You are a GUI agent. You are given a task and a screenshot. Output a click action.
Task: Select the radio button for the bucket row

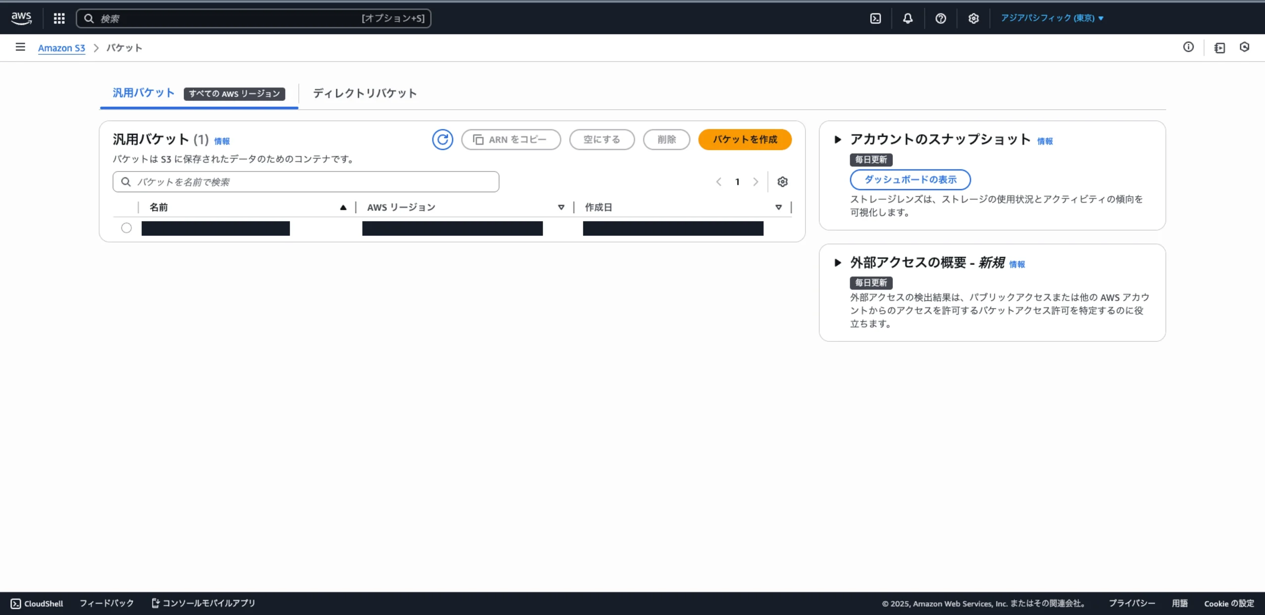pyautogui.click(x=126, y=228)
